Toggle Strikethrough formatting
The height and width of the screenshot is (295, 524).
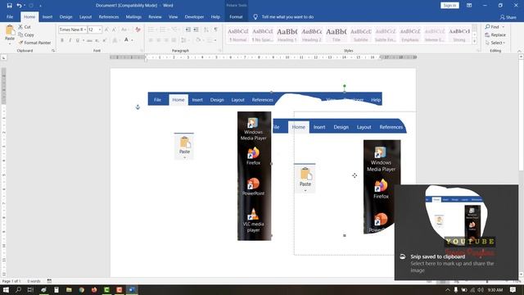pyautogui.click(x=89, y=40)
